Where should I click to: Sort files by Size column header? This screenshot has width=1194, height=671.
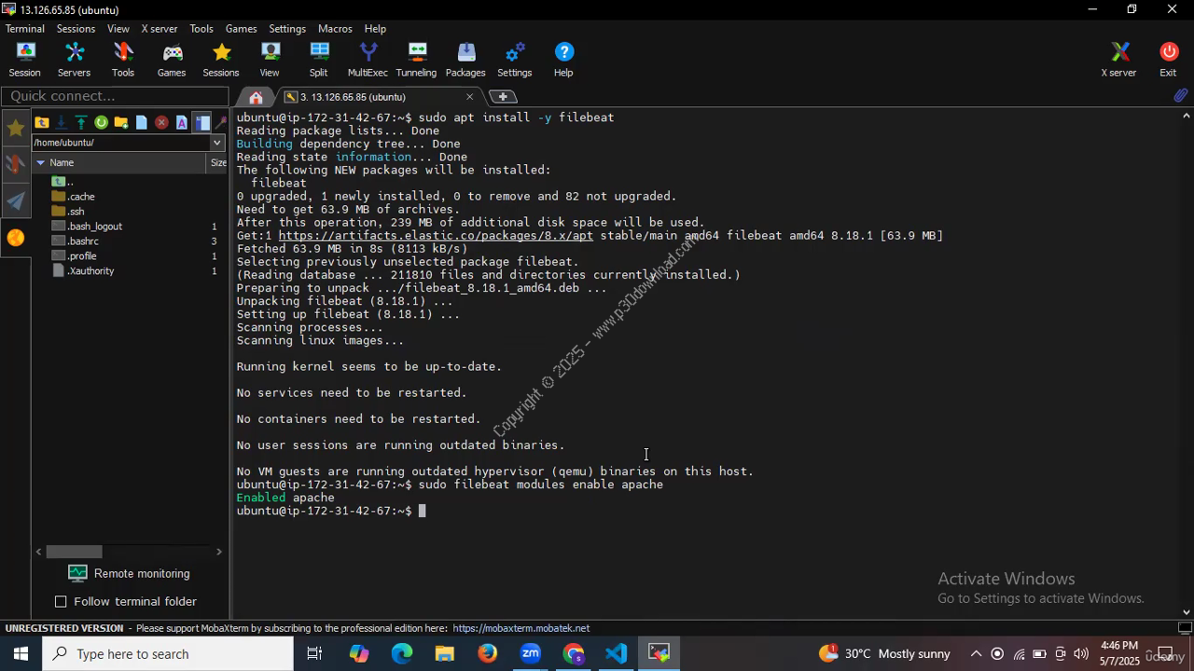tap(217, 162)
